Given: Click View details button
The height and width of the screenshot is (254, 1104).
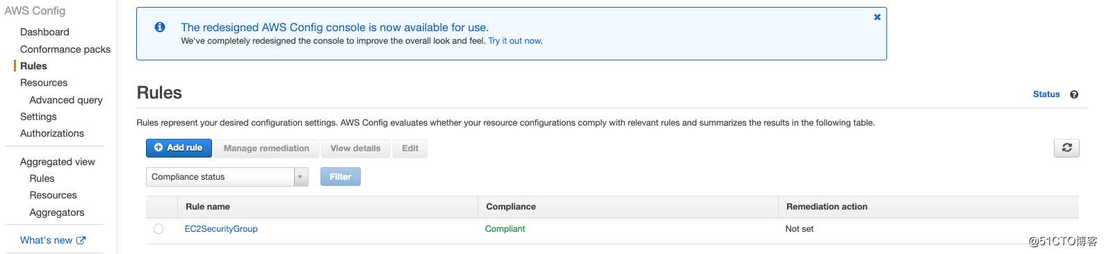Looking at the screenshot, I should [355, 149].
